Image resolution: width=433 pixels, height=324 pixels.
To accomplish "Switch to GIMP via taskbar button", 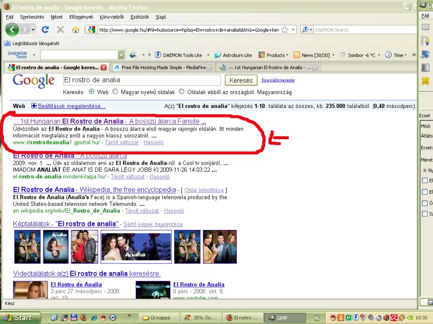I will [285, 318].
